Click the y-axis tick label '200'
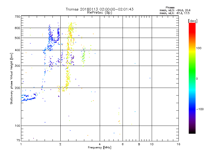 (x=17, y=88)
